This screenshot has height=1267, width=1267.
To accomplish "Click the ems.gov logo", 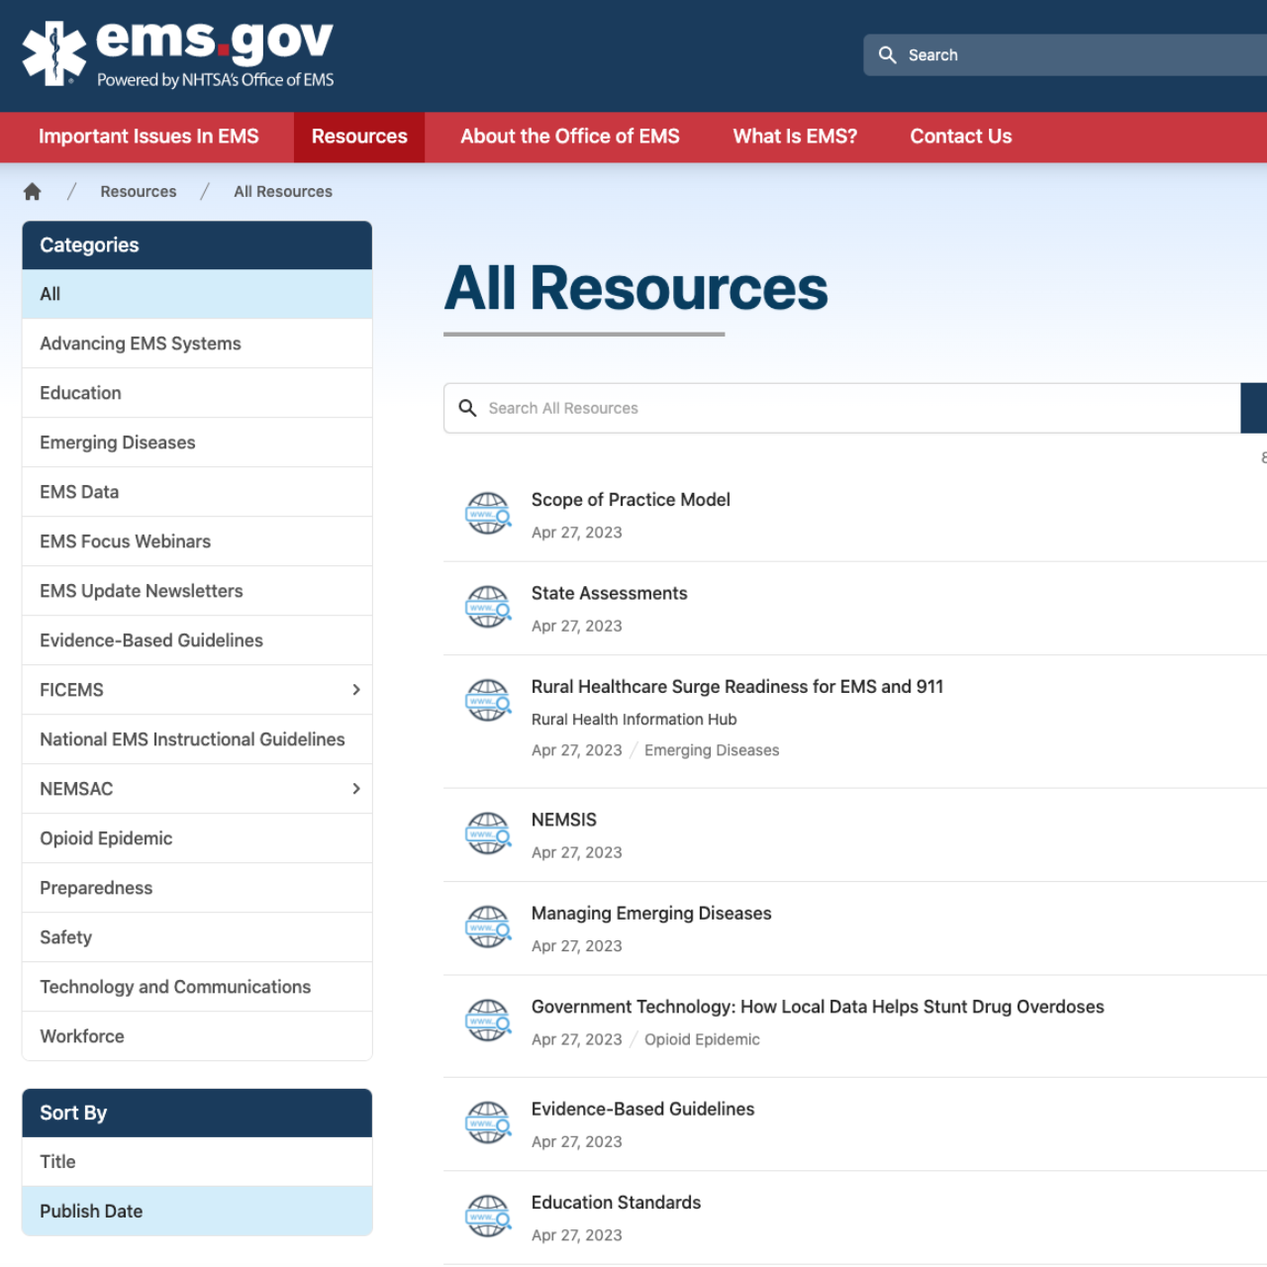I will point(178,54).
